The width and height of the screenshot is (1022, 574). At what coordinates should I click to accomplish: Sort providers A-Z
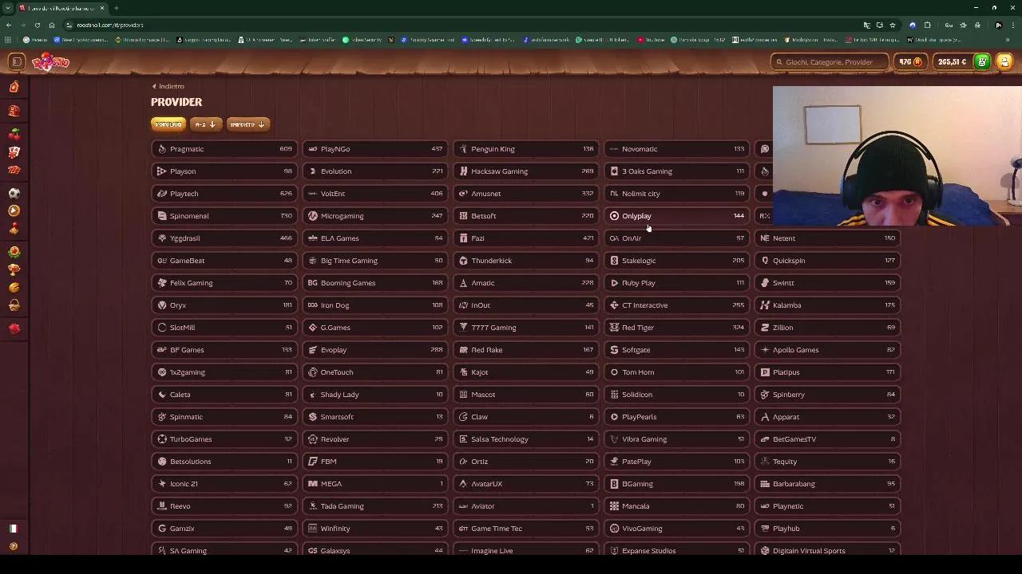coord(205,124)
